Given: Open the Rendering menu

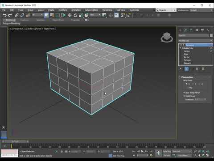Looking at the screenshot, I should 107,10.
